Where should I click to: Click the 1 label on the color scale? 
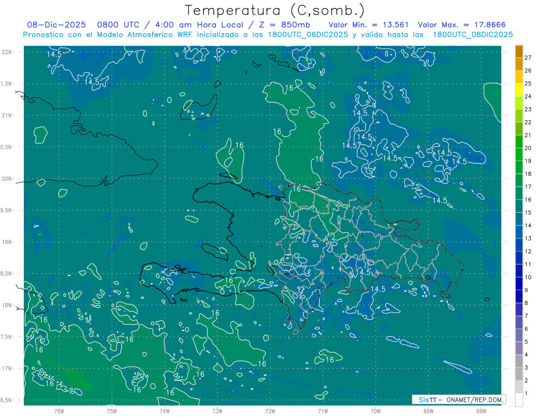pyautogui.click(x=526, y=394)
